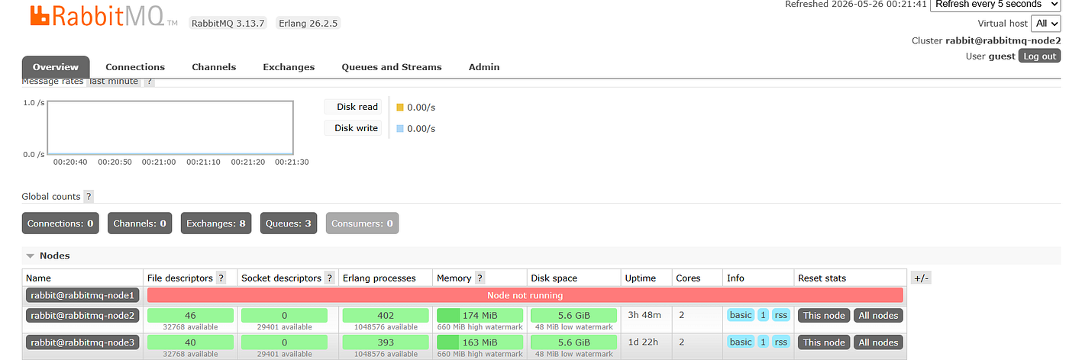Click the Connections: 0 count button
The height and width of the screenshot is (360, 1069).
(x=60, y=223)
